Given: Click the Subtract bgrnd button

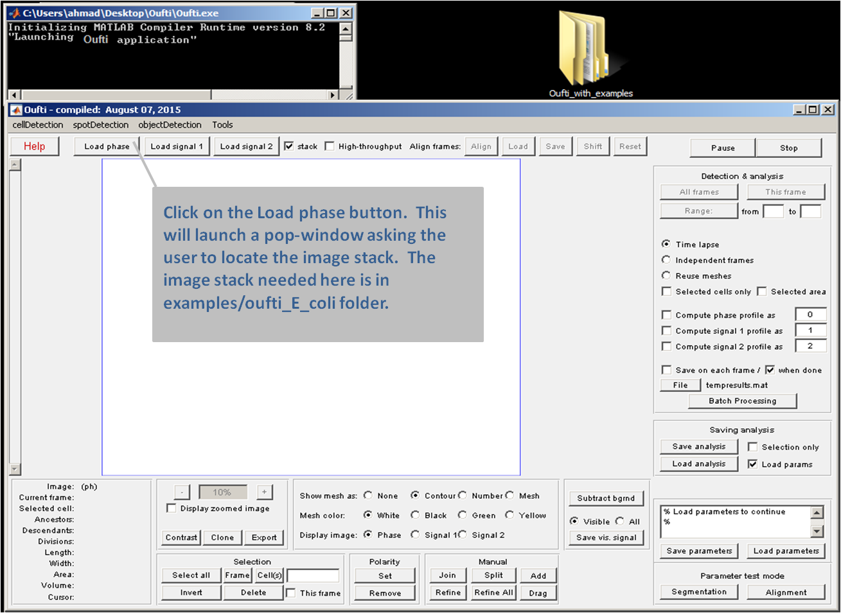Looking at the screenshot, I should tap(606, 498).
